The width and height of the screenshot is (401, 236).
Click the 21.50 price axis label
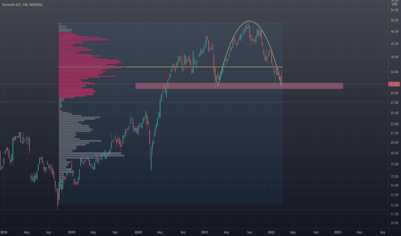(x=395, y=133)
